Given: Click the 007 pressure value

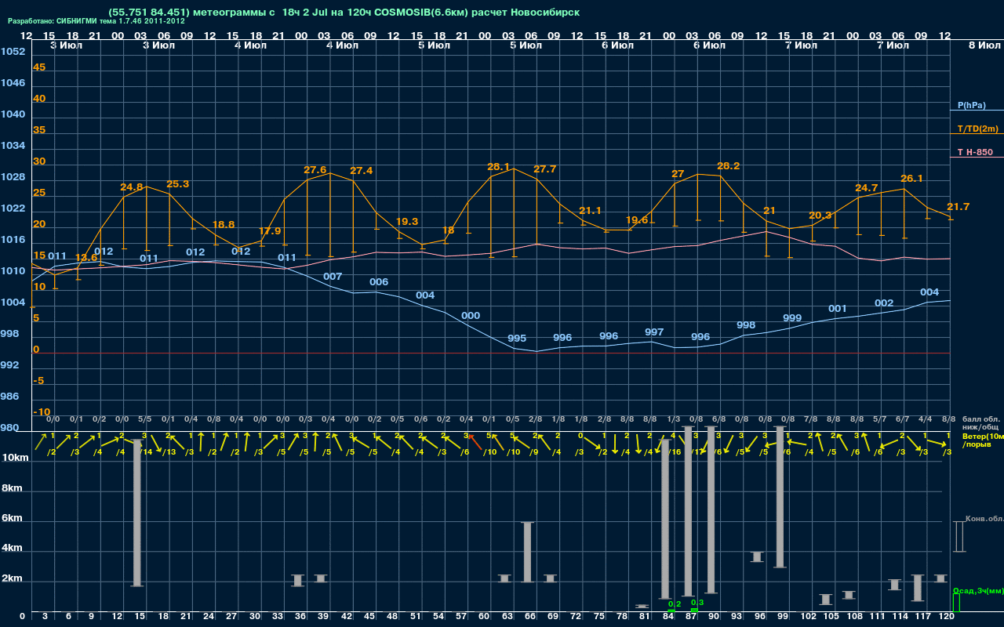Looking at the screenshot, I should pyautogui.click(x=333, y=276).
